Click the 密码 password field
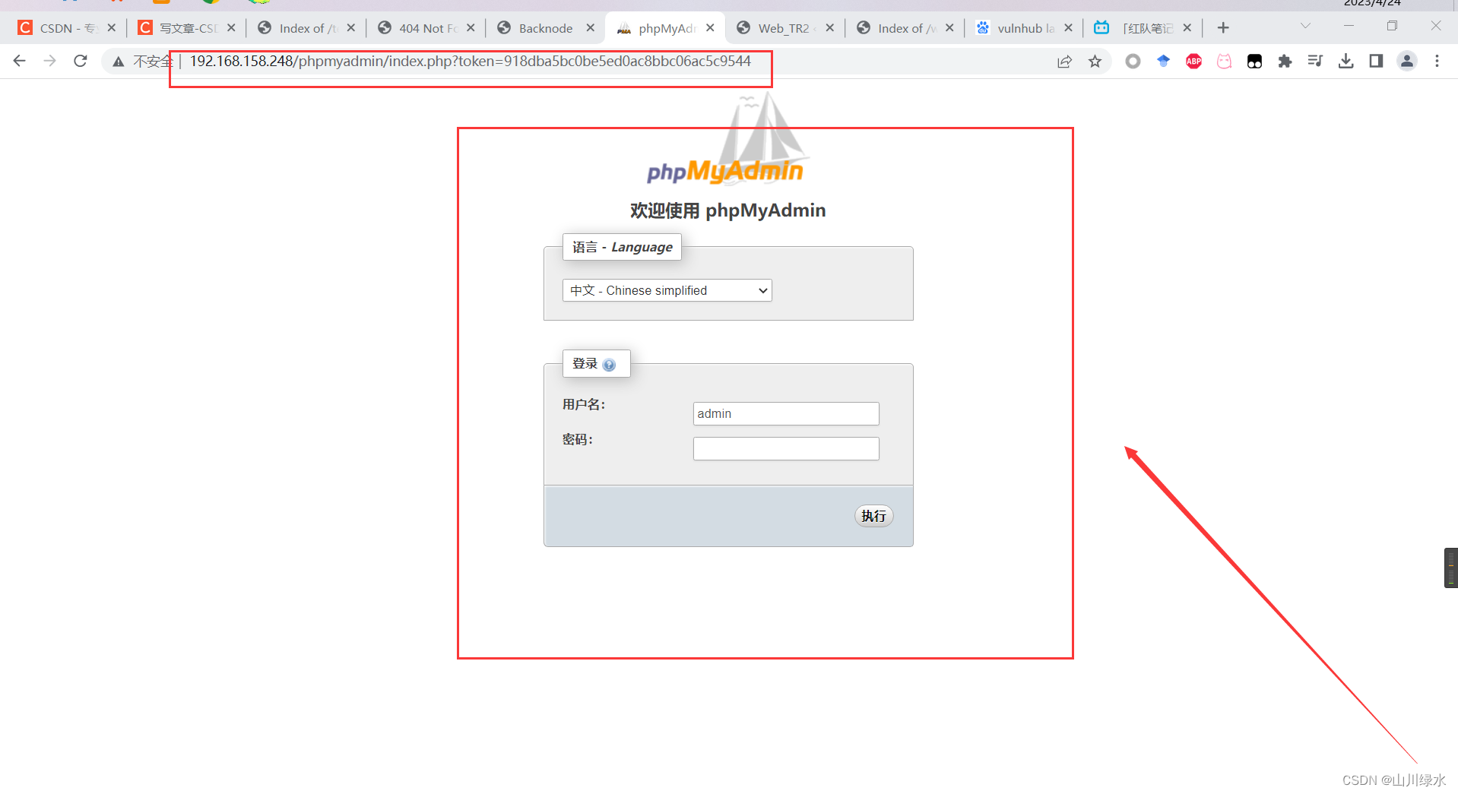 pyautogui.click(x=786, y=448)
